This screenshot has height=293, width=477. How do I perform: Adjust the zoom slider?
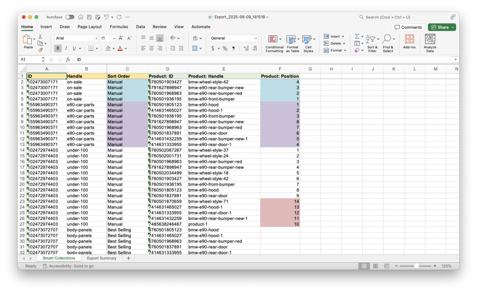pos(416,266)
